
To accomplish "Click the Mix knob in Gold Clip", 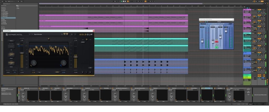I will coord(87,39).
